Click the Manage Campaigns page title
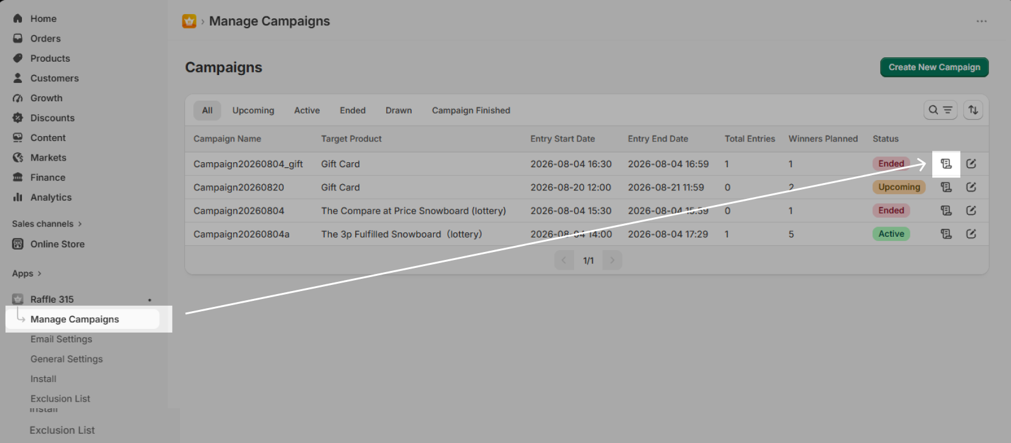 click(270, 21)
